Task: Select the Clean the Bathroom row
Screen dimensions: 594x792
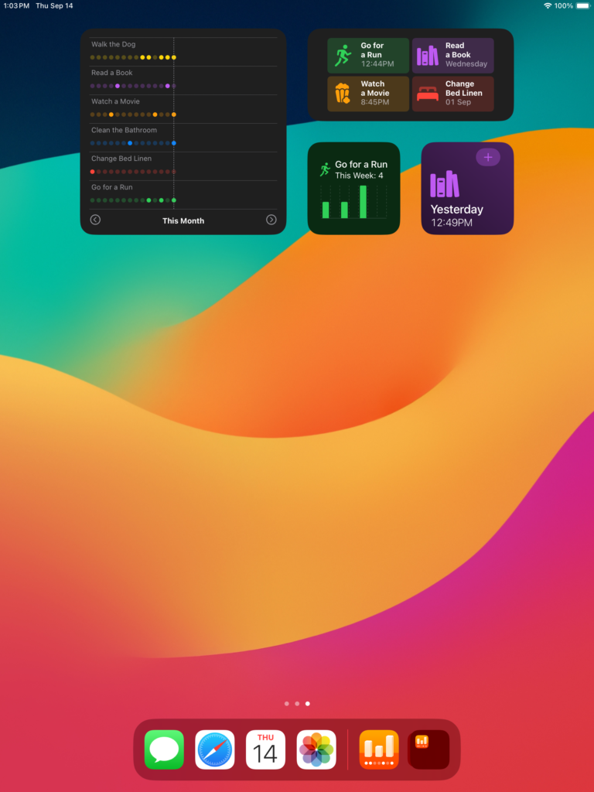Action: coord(183,138)
